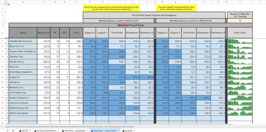Select the Watchlist - Pivot Points sheet tab
The width and height of the screenshot is (266, 132).
click(x=105, y=131)
